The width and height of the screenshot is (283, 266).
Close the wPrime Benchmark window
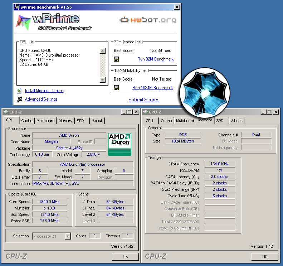click(x=177, y=7)
